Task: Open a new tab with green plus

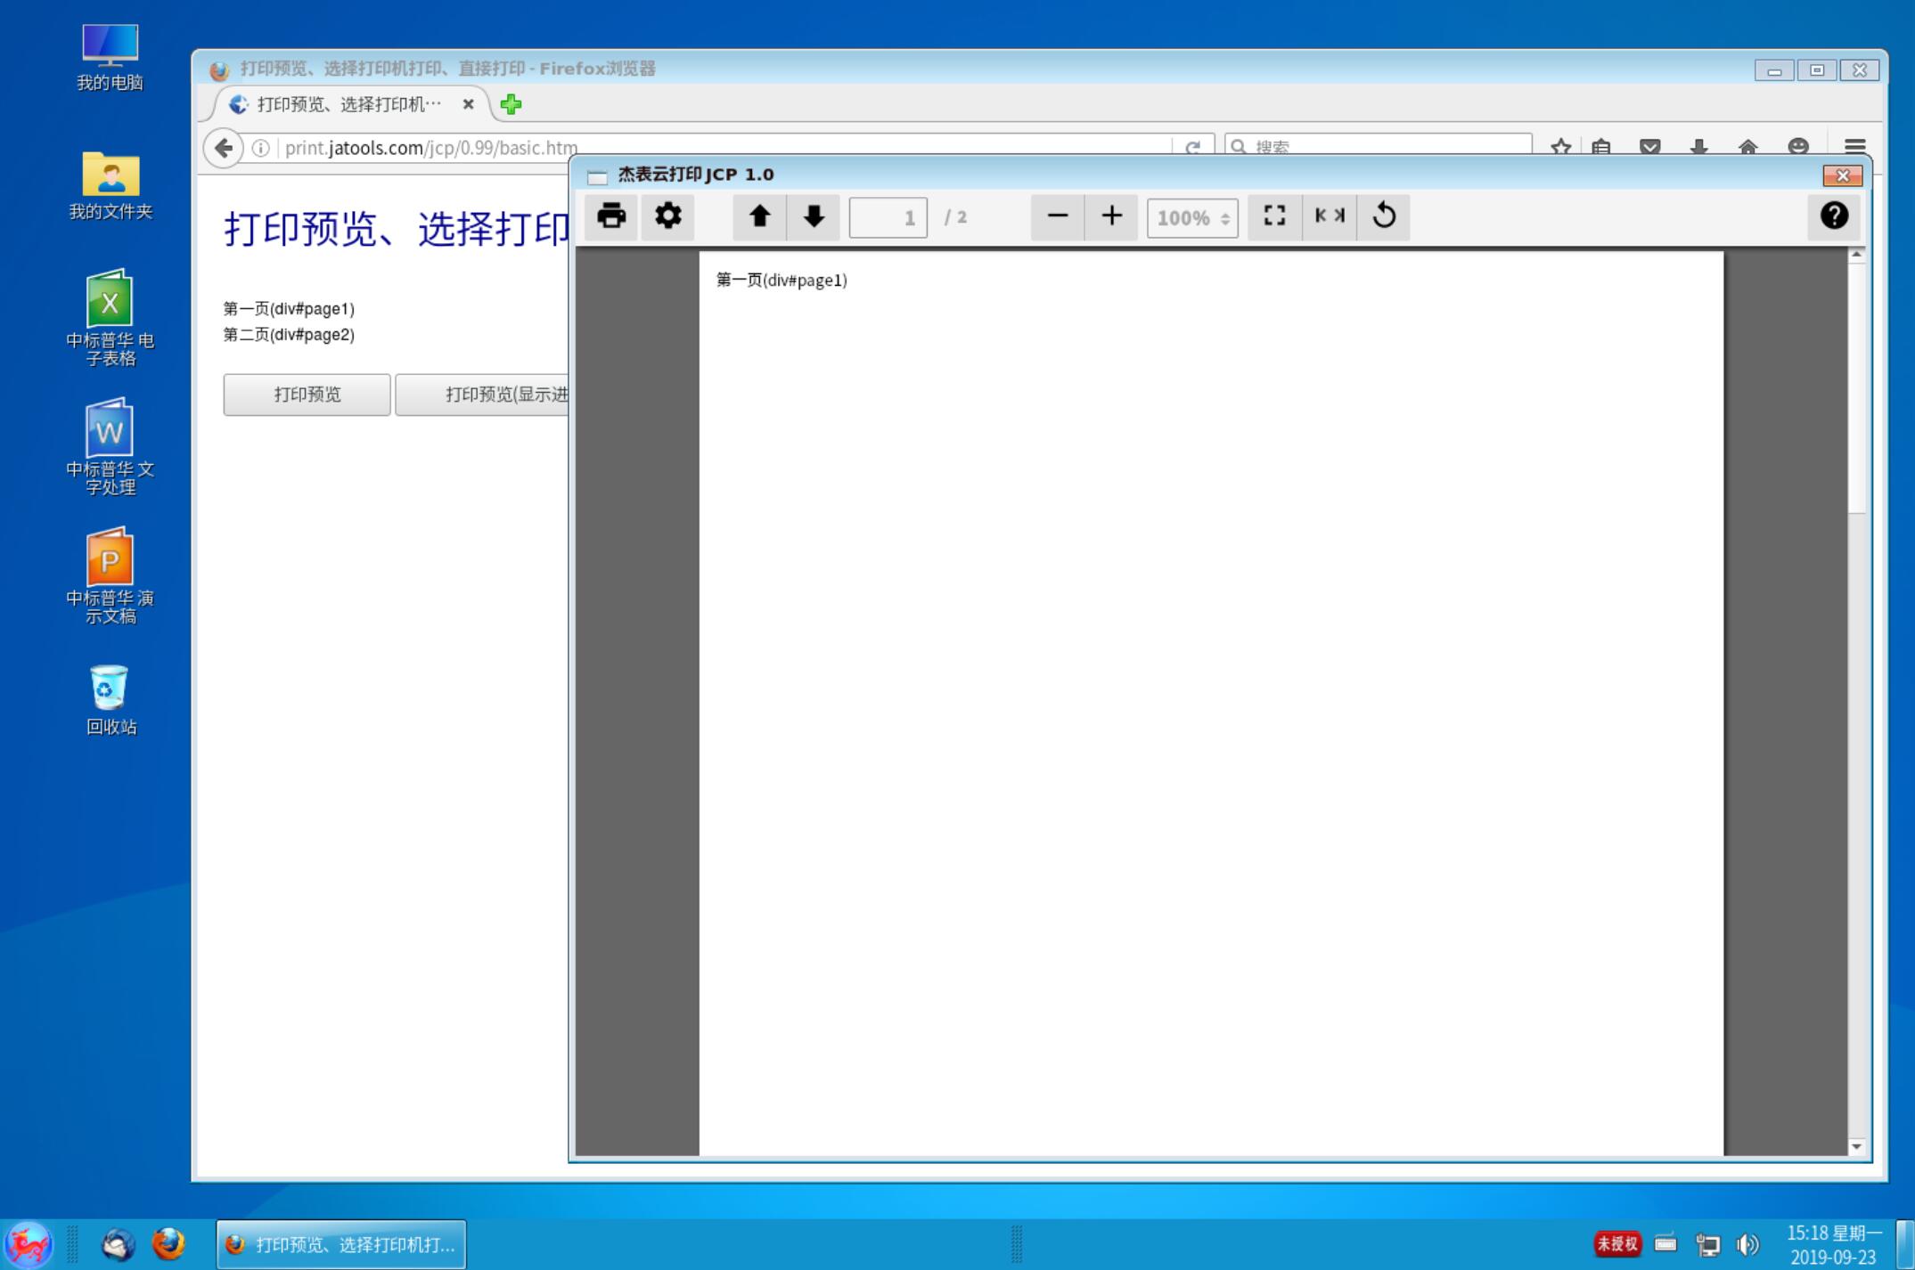Action: coord(511,104)
